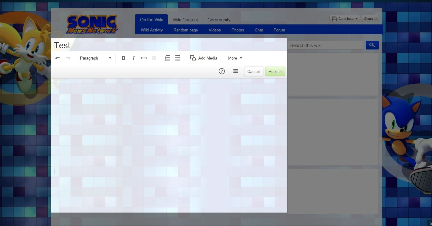Cancel the edit

[254, 71]
